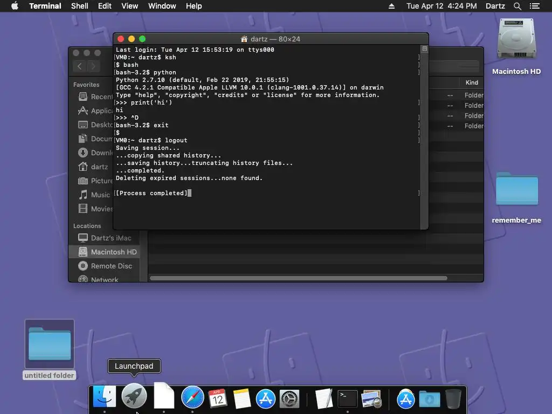Open Spotlight search in menu bar
Screen dimensions: 552x414
517,6
